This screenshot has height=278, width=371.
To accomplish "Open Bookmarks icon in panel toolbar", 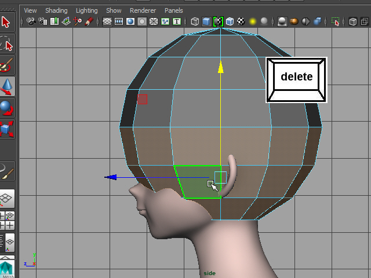I will point(54,22).
